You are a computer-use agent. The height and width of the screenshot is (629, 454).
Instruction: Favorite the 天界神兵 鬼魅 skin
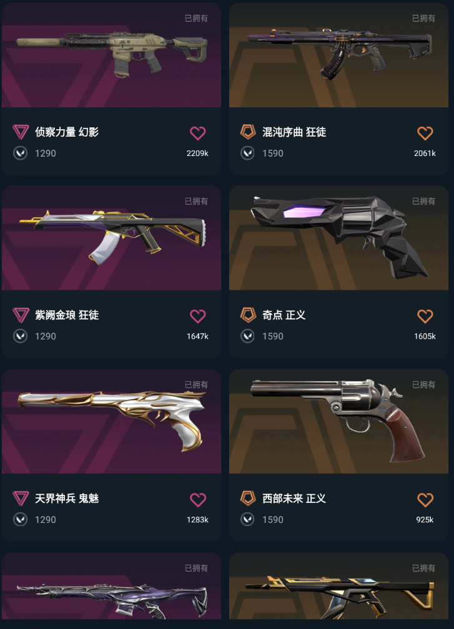(197, 499)
